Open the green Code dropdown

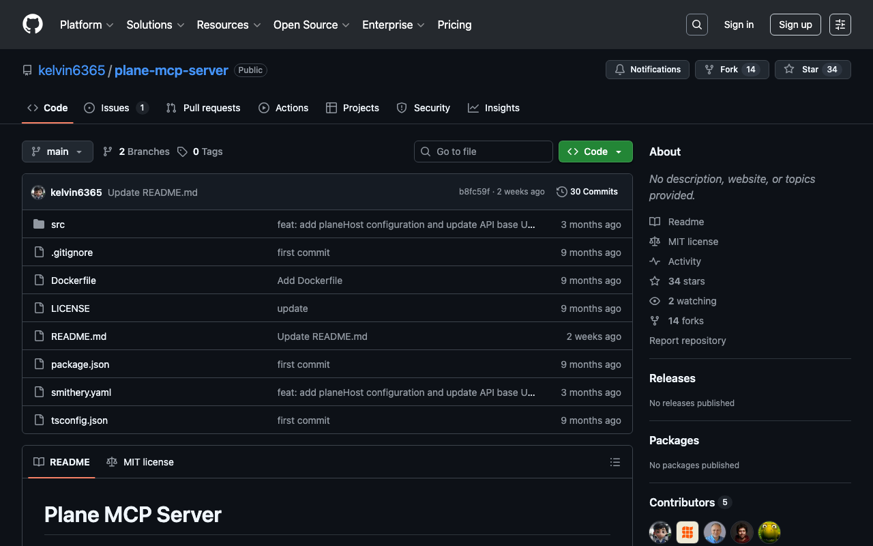tap(595, 152)
